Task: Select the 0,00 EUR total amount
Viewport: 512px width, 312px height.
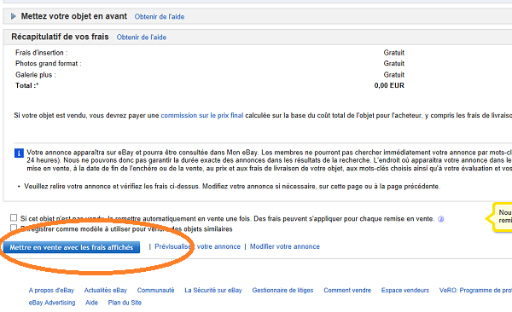Action: pos(389,85)
